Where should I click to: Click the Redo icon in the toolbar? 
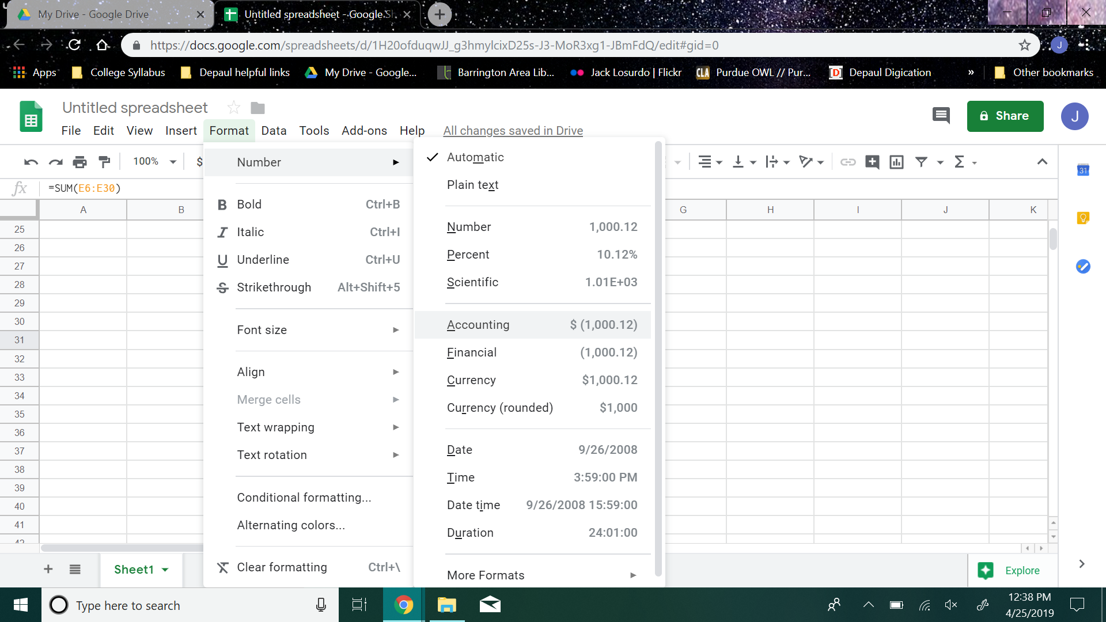(x=55, y=162)
